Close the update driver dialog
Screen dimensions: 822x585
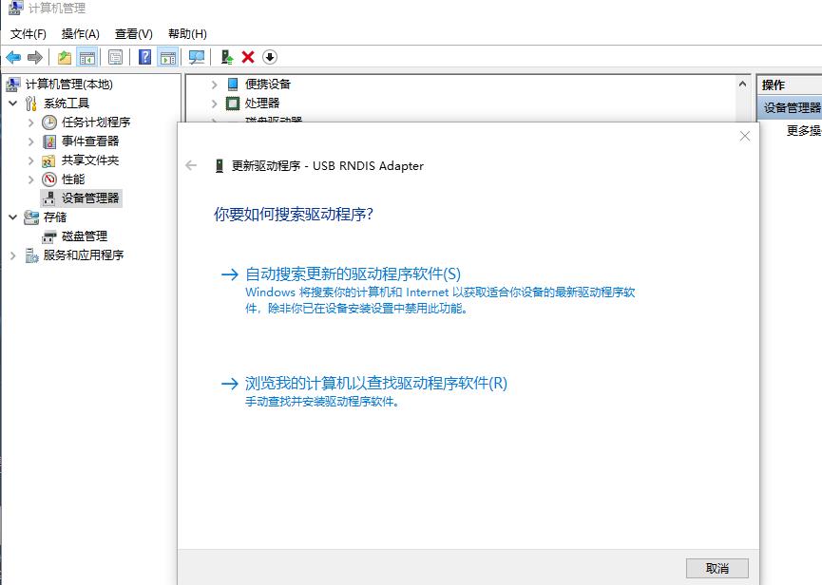744,137
